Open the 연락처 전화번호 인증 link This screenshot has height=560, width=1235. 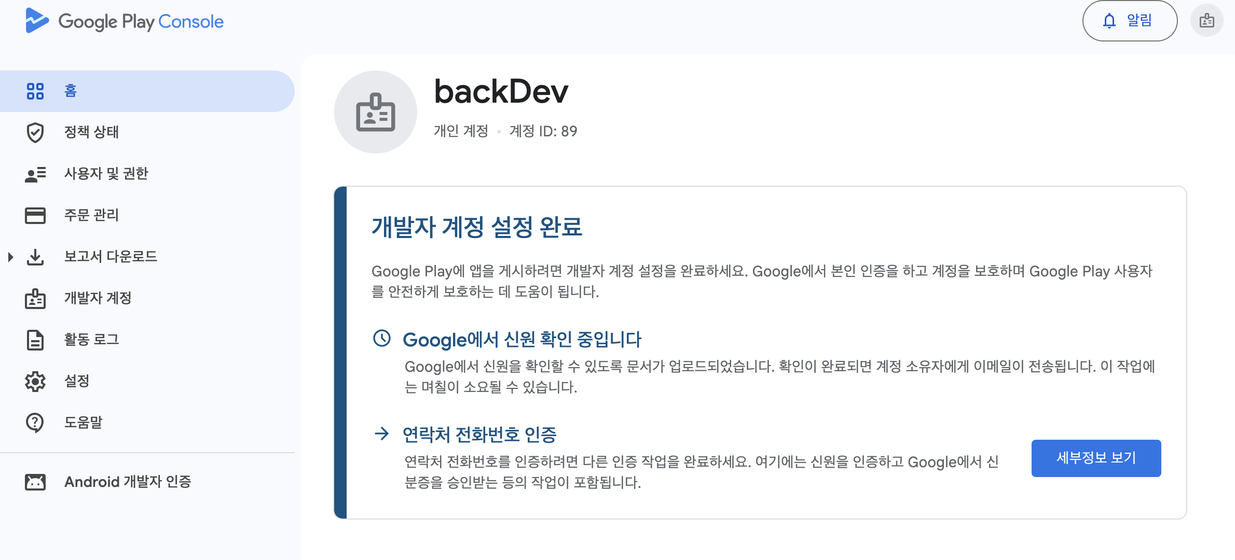(x=479, y=435)
